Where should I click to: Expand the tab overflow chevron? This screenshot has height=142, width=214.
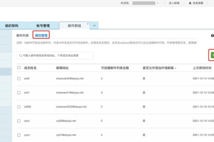[x=94, y=26]
